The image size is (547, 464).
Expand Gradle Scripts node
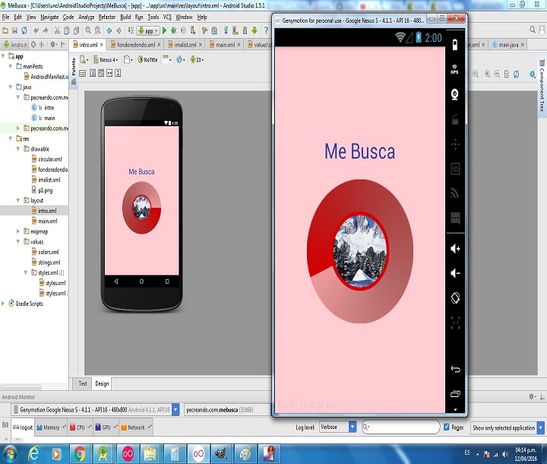(x=3, y=304)
